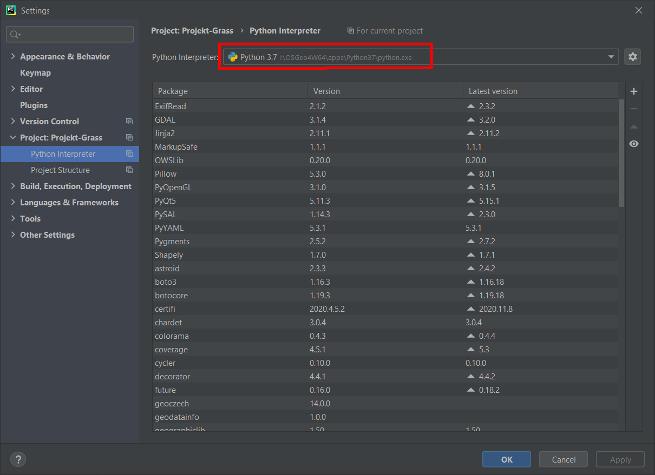Click the upgrade arrow next to GDAL 3.2.0
Image resolution: width=655 pixels, height=475 pixels.
click(470, 119)
